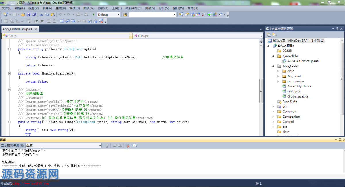Toggle word wrap in Output pane
Screen dimensions: 345x187
(x=135, y=146)
